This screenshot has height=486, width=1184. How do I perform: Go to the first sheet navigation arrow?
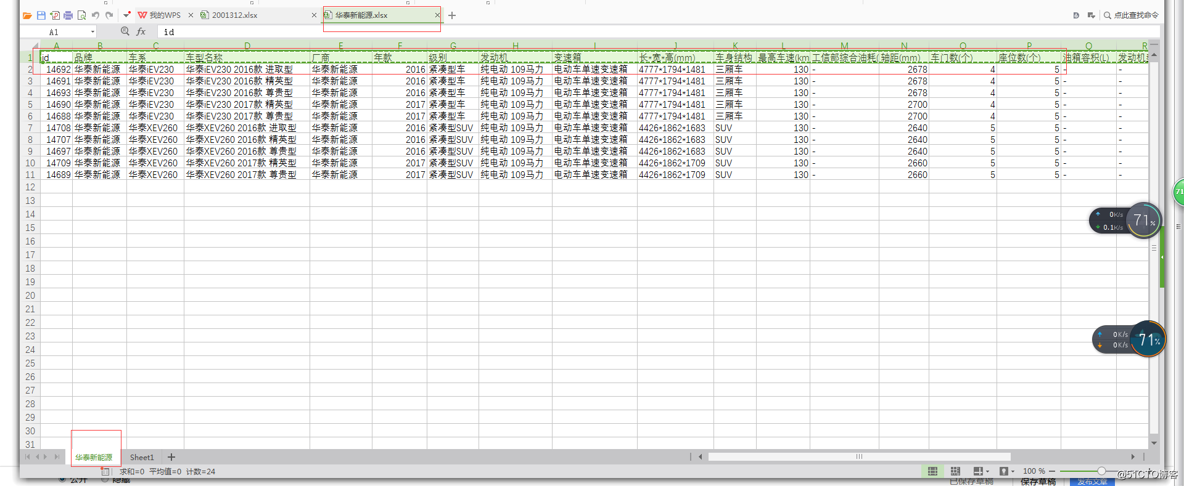[27, 457]
